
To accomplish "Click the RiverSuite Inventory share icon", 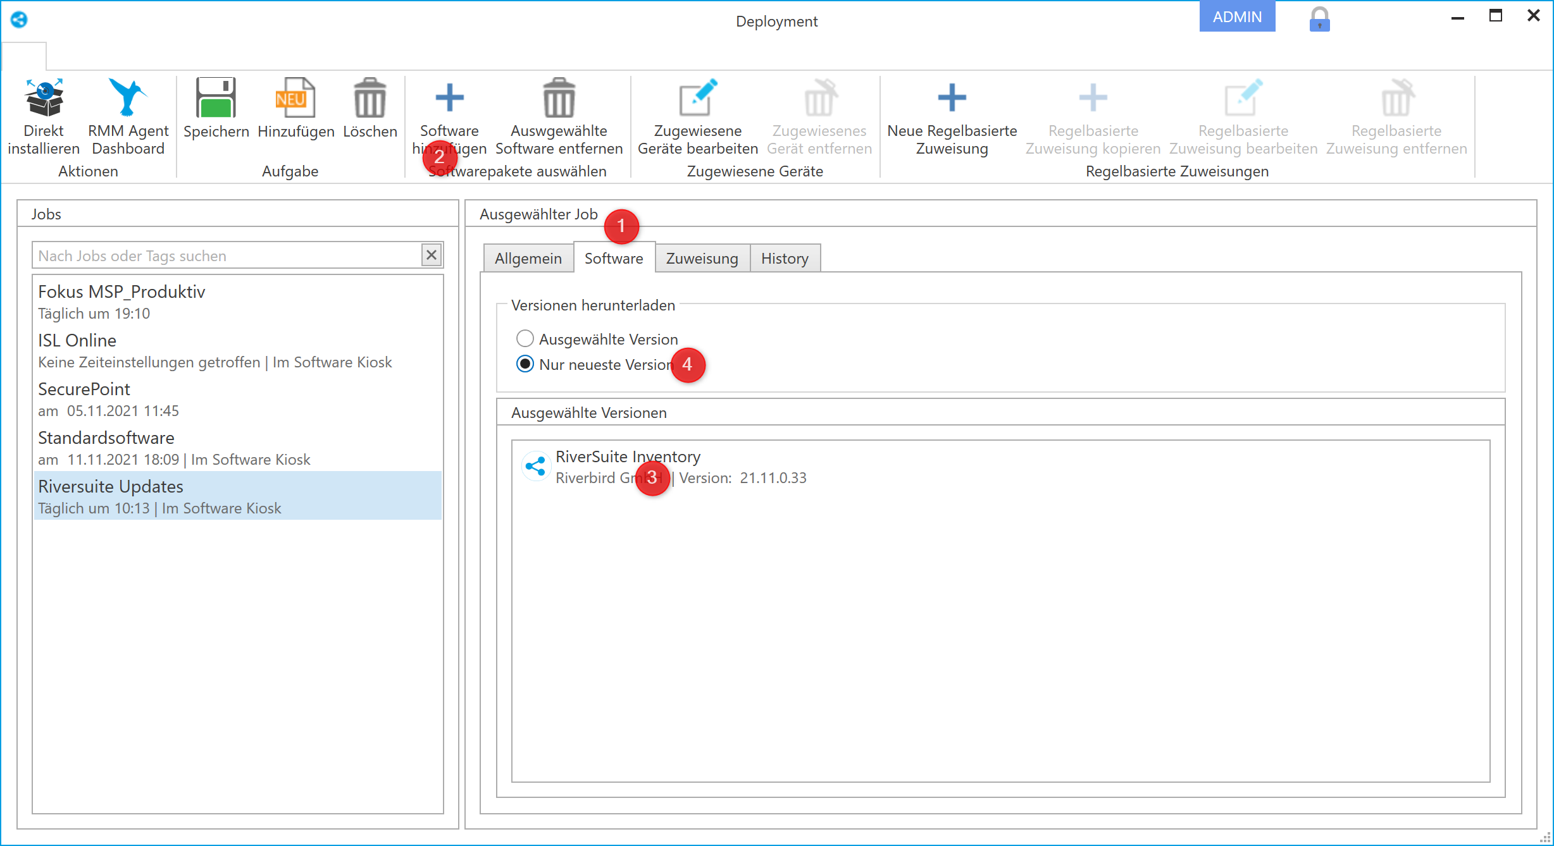I will coord(536,467).
